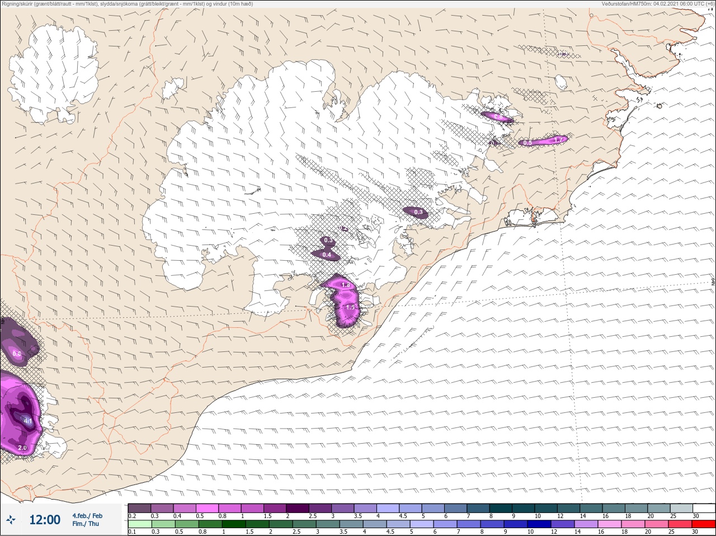The image size is (716, 536).
Task: Click the date text "4.feb./ Feb"
Action: (x=87, y=515)
